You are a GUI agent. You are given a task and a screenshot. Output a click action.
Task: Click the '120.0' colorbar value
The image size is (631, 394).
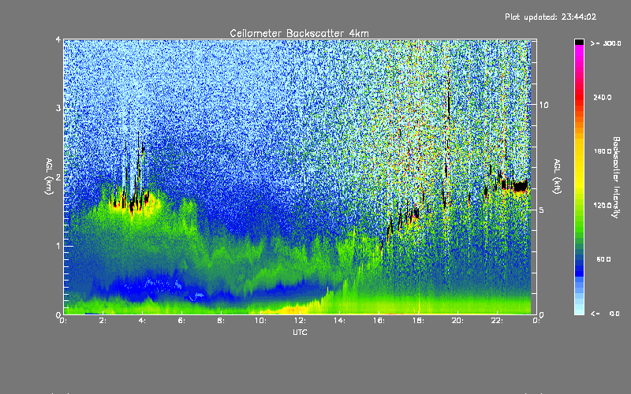603,206
